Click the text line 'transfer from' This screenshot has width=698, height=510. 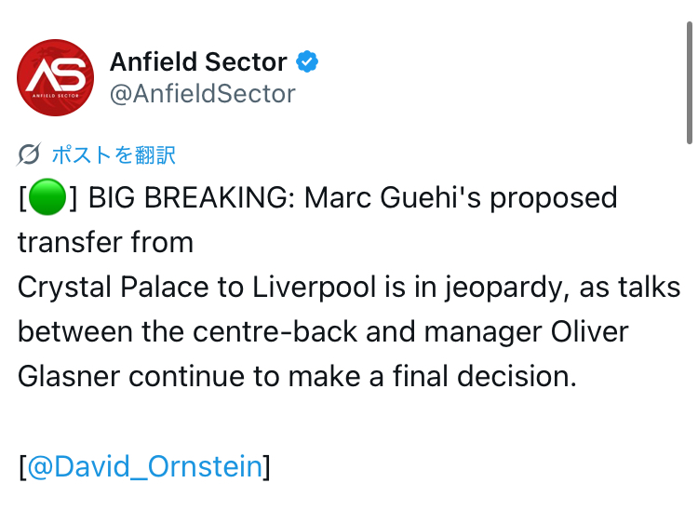tap(105, 243)
